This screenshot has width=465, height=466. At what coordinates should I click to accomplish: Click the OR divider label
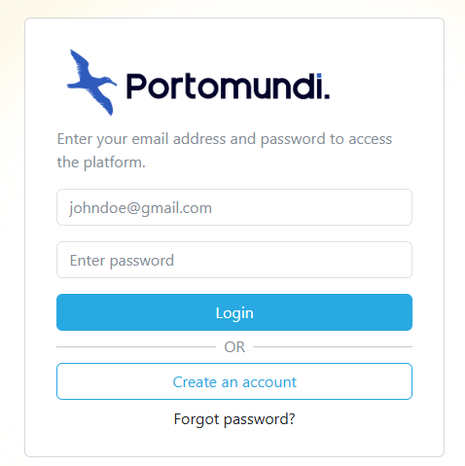[x=234, y=347]
